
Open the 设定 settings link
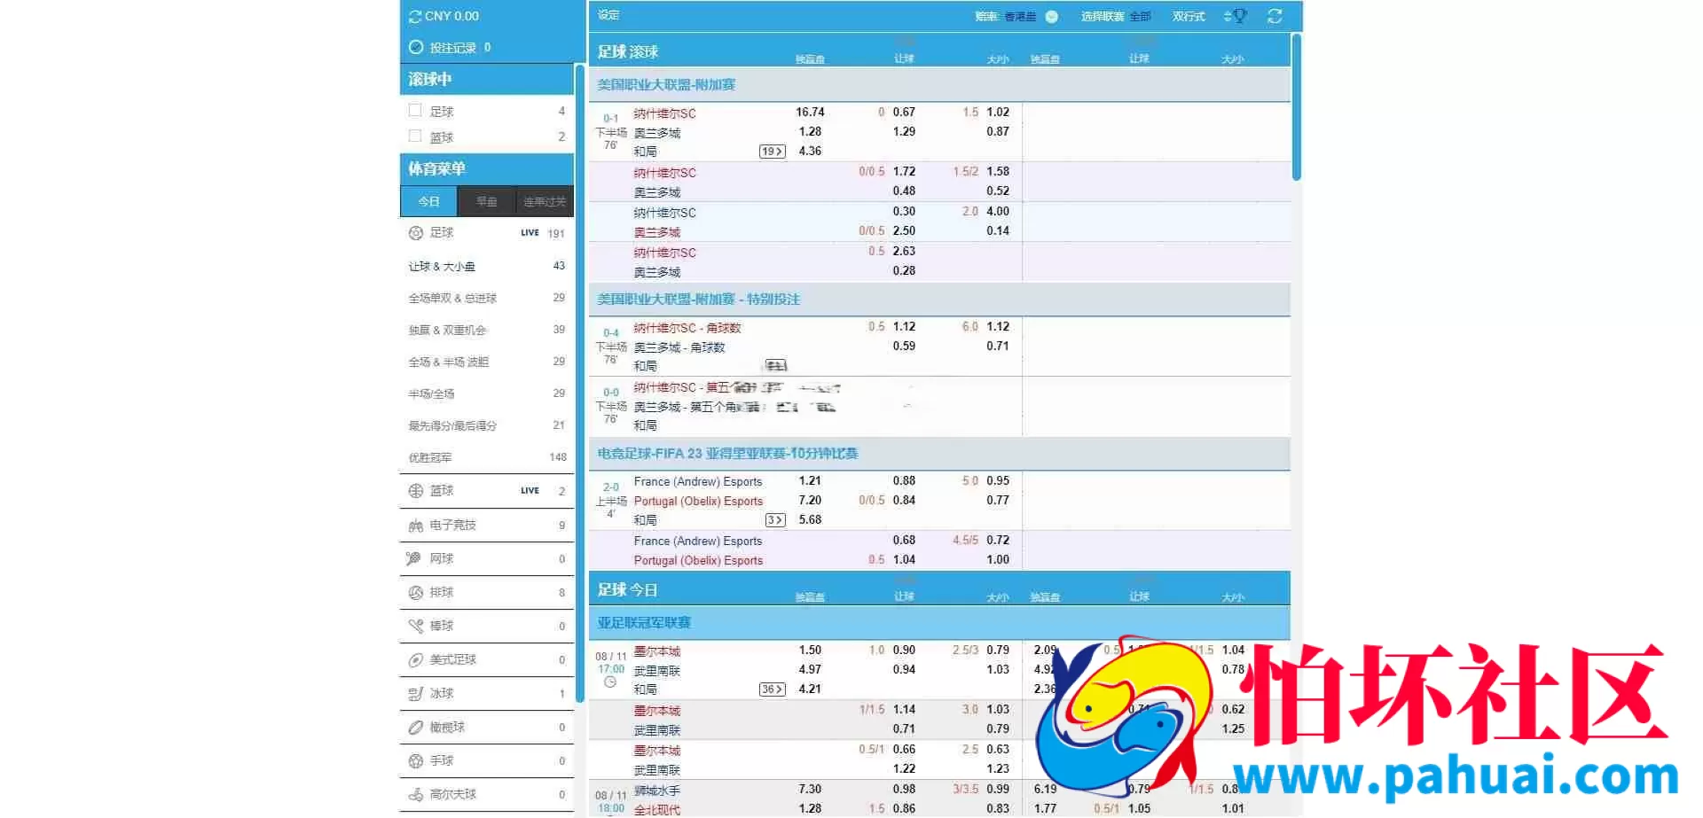(608, 15)
